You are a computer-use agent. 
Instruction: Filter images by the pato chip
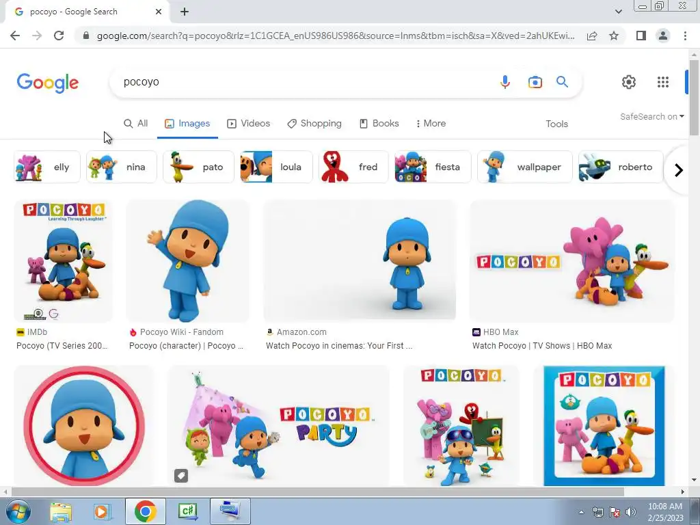pyautogui.click(x=199, y=167)
